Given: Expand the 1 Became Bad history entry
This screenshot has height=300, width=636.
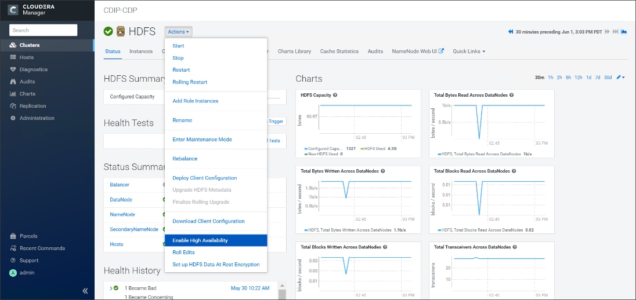Looking at the screenshot, I should tap(111, 288).
